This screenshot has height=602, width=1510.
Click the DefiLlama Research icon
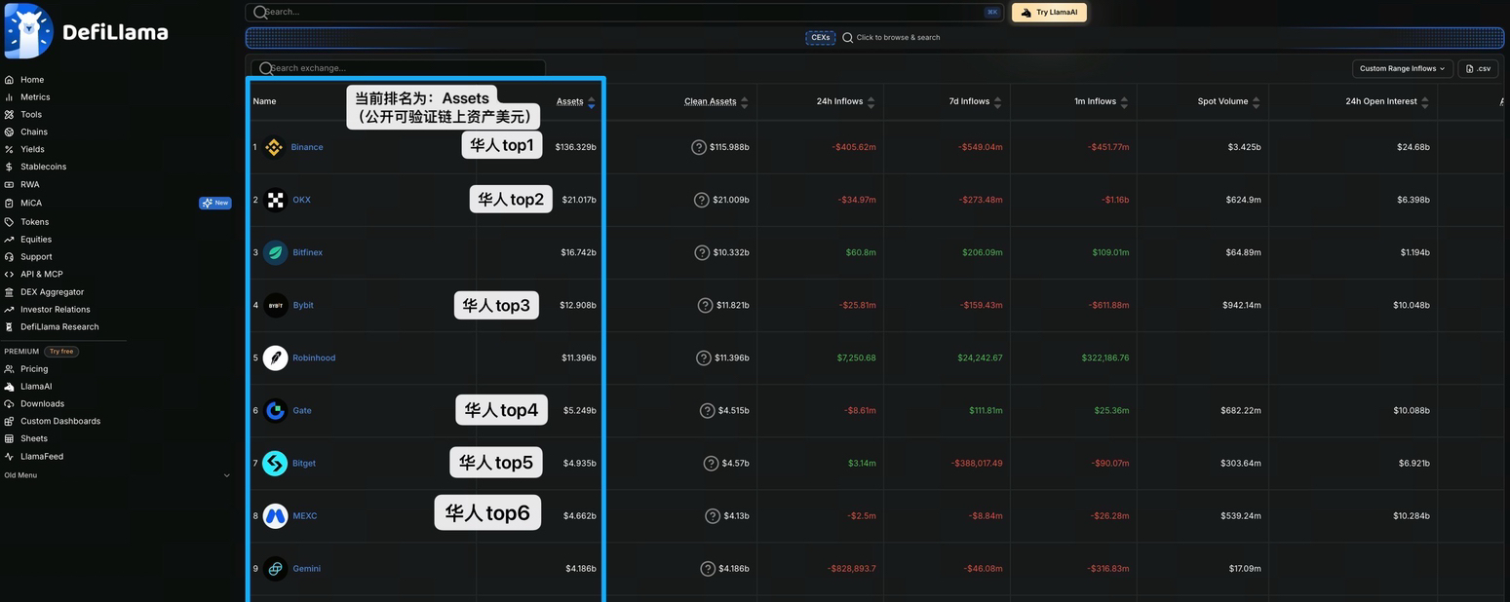(x=9, y=327)
